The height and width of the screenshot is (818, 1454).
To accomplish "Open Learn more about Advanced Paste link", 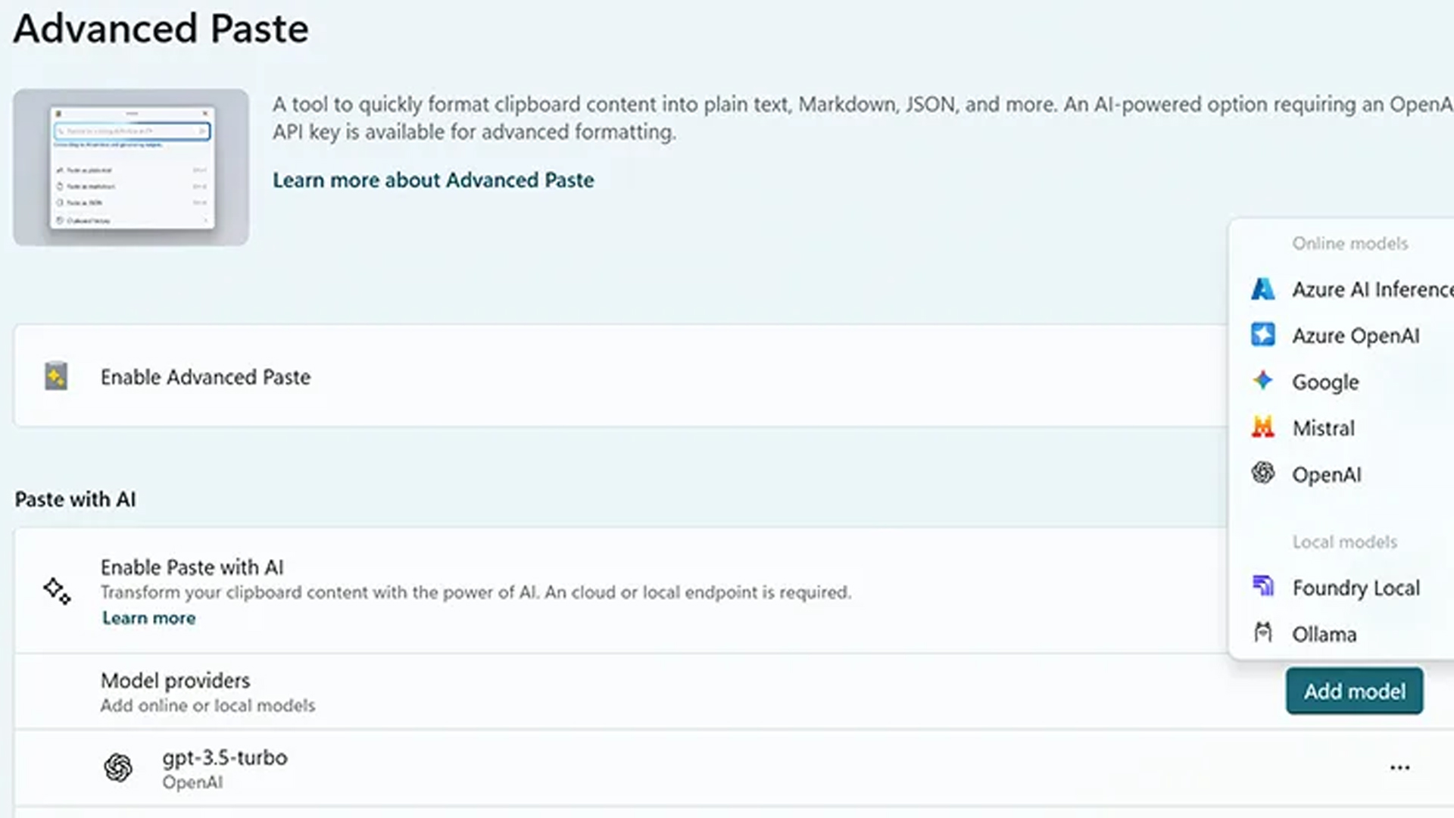I will [433, 180].
